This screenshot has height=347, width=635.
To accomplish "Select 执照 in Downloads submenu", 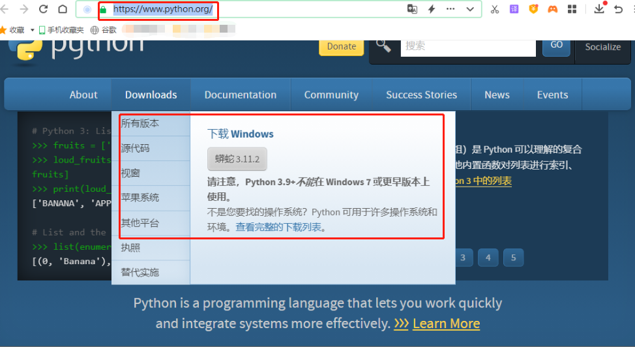I will 151,248.
